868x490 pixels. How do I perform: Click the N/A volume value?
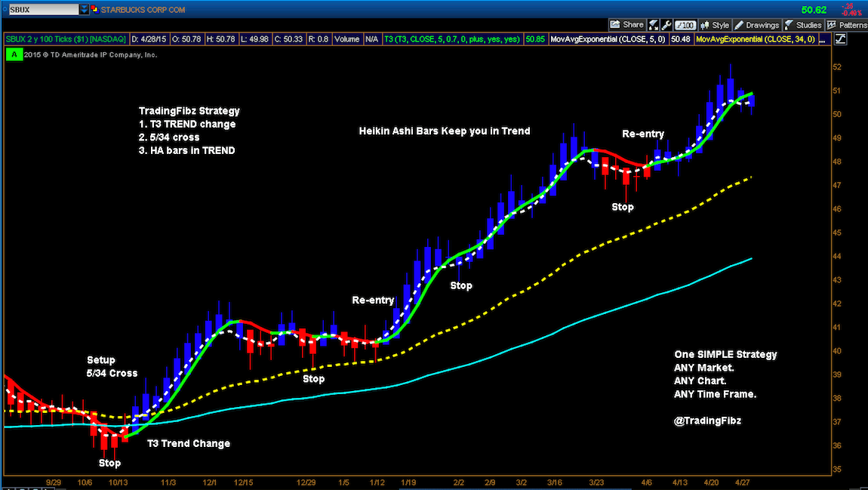point(371,39)
